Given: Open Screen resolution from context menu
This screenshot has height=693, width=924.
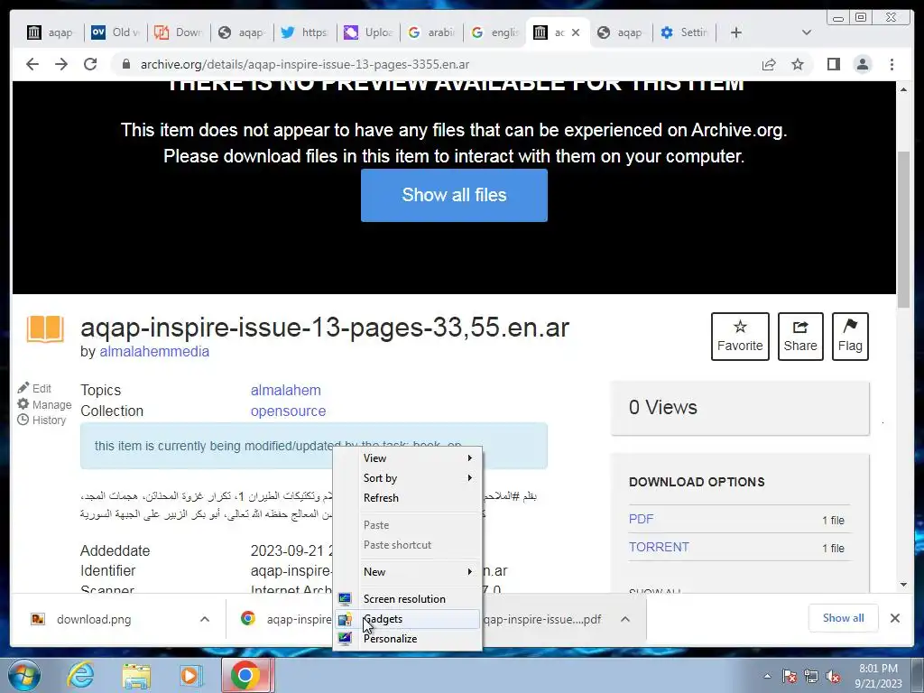Looking at the screenshot, I should [407, 599].
